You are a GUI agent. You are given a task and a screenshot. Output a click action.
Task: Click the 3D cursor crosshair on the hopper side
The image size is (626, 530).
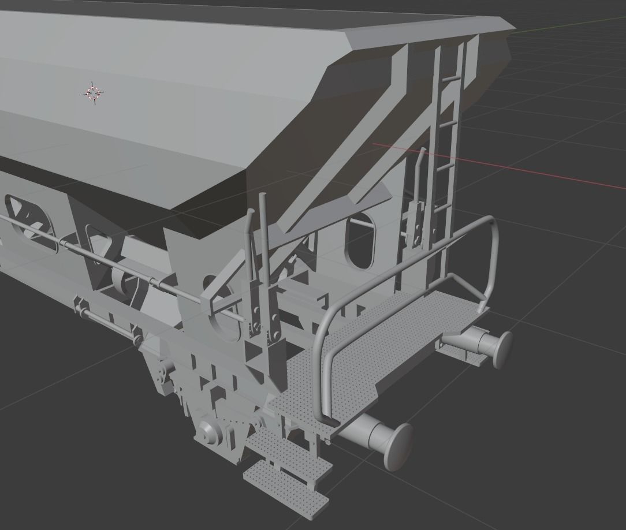(x=94, y=93)
